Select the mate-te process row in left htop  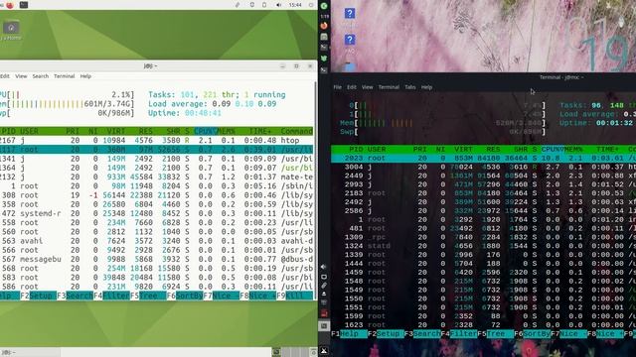(x=157, y=177)
